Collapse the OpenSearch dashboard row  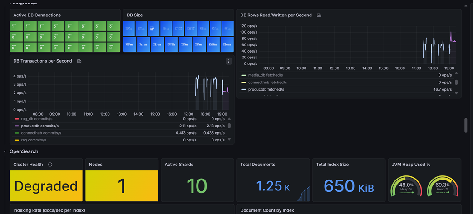[5, 151]
